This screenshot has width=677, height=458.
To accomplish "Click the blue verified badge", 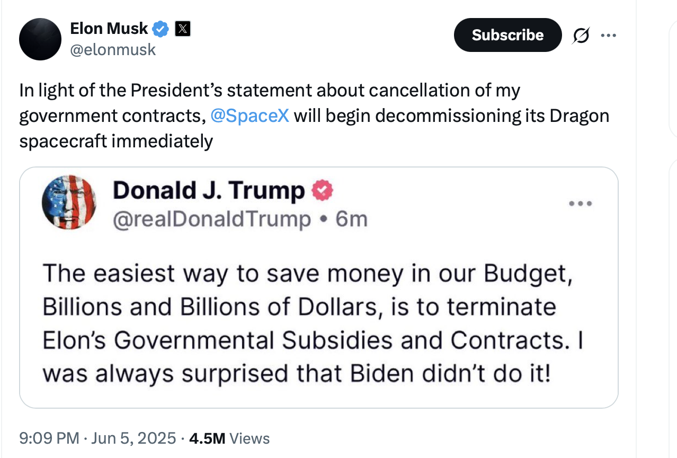I will click(x=161, y=29).
